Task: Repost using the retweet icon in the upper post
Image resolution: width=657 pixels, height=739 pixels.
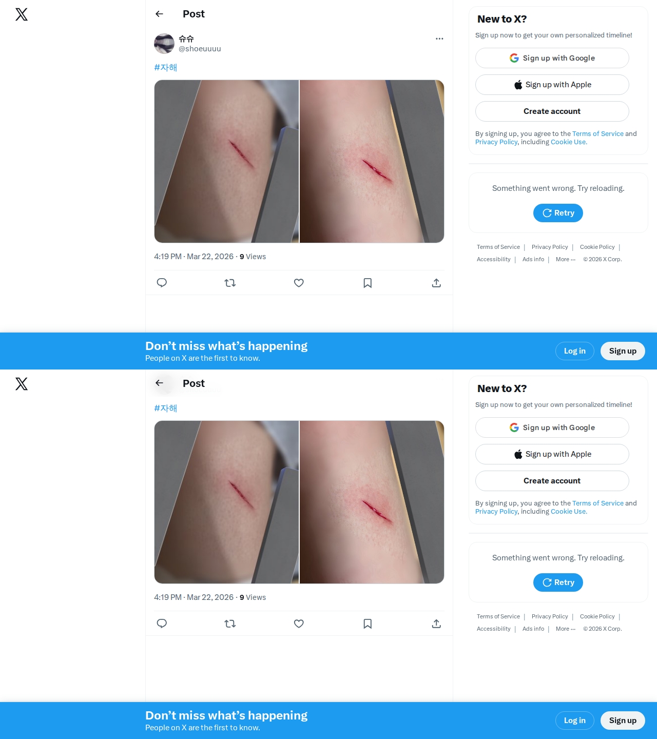Action: point(230,283)
